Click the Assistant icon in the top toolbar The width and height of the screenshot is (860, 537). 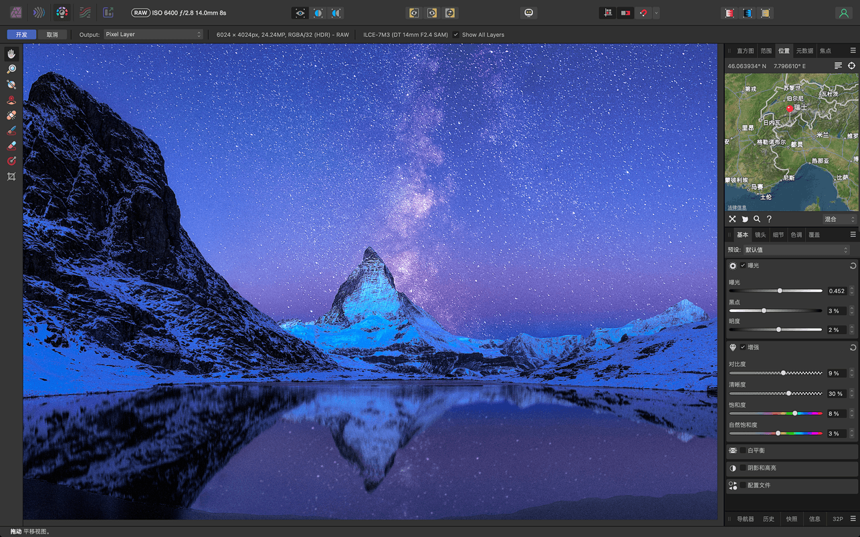[528, 12]
